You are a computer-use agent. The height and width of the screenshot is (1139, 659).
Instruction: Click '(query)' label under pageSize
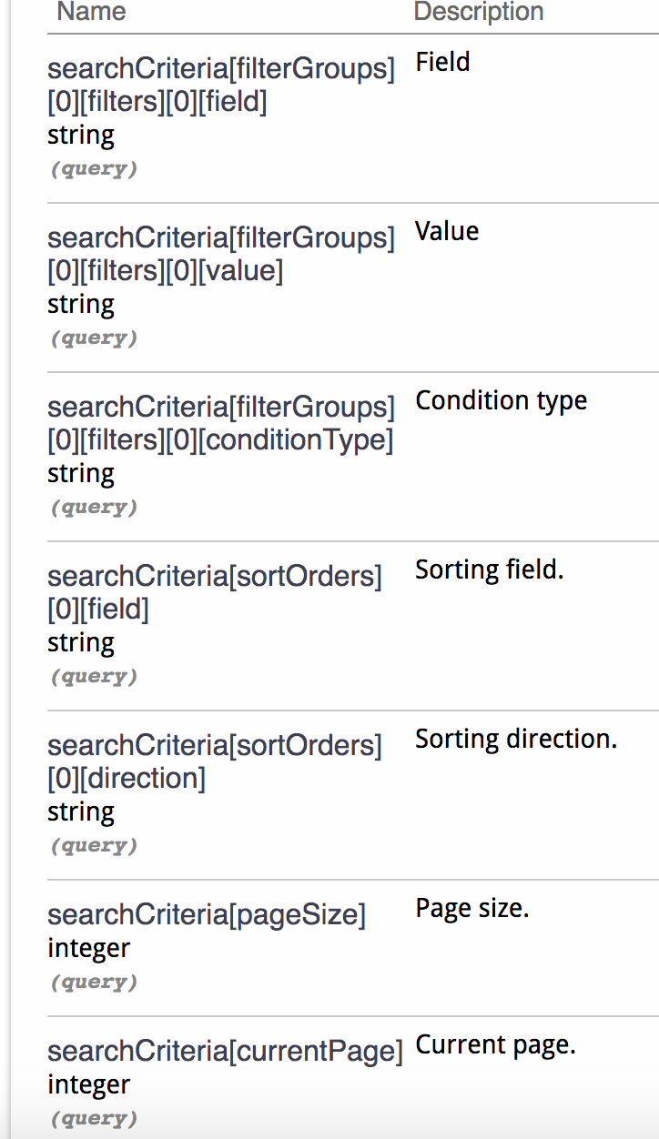pyautogui.click(x=94, y=982)
